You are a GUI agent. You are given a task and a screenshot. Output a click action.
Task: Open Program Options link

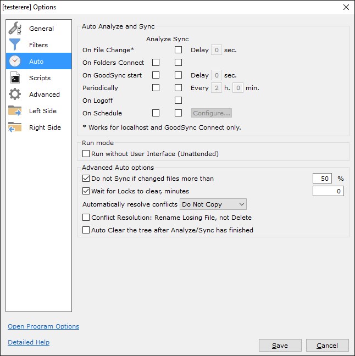pyautogui.click(x=43, y=326)
